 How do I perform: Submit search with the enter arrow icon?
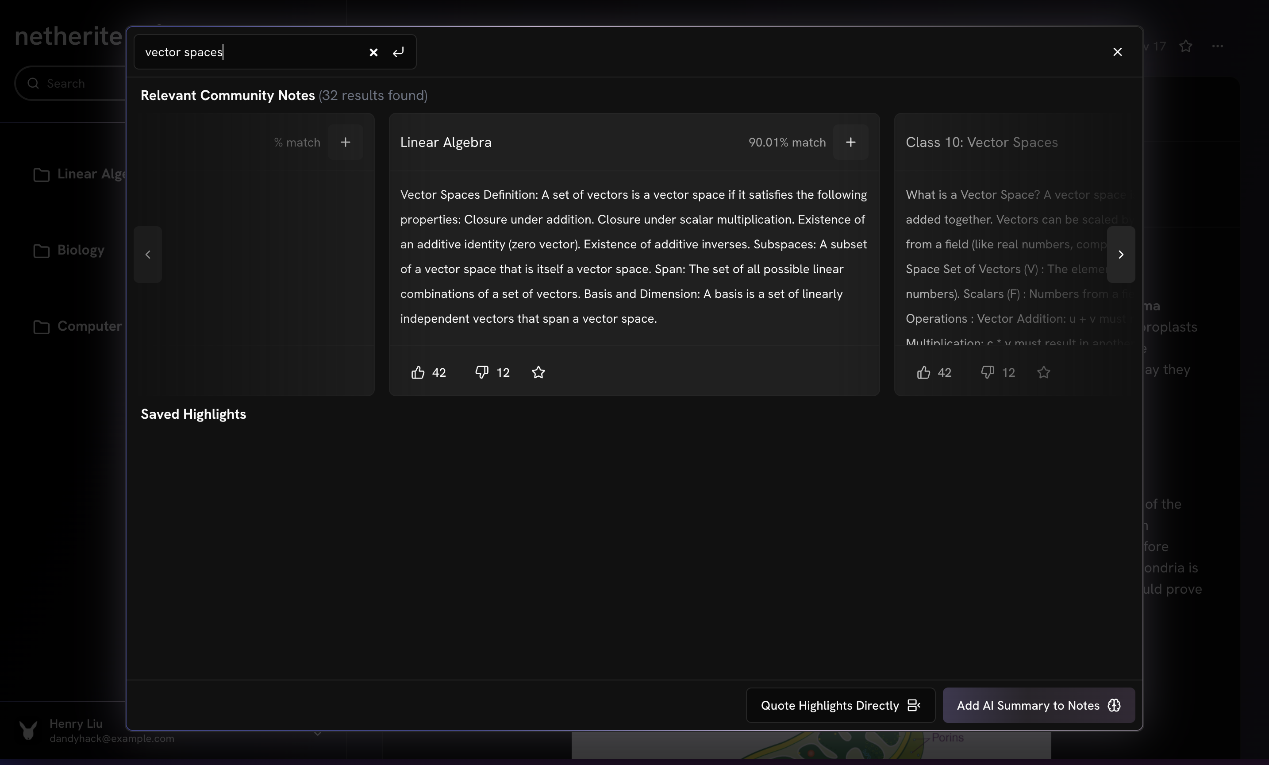coord(398,52)
